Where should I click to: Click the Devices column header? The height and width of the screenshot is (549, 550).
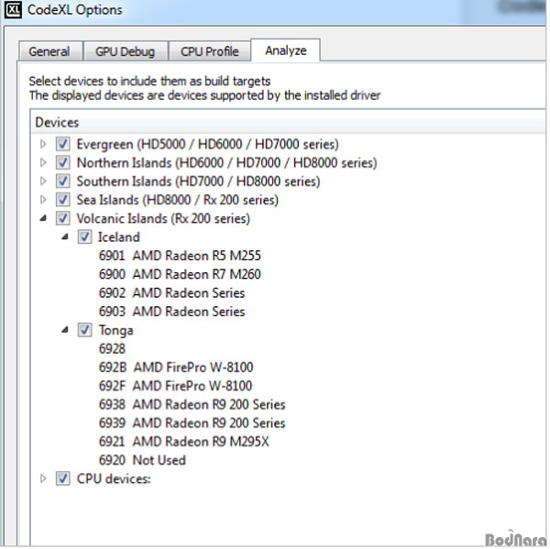[288, 123]
